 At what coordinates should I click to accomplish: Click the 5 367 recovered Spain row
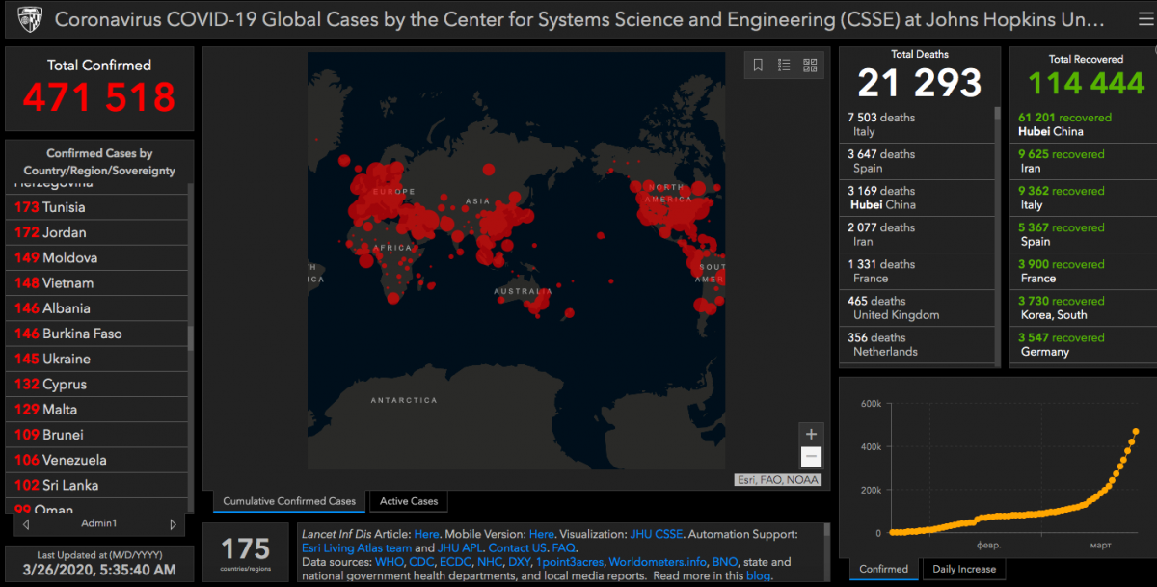(1083, 234)
